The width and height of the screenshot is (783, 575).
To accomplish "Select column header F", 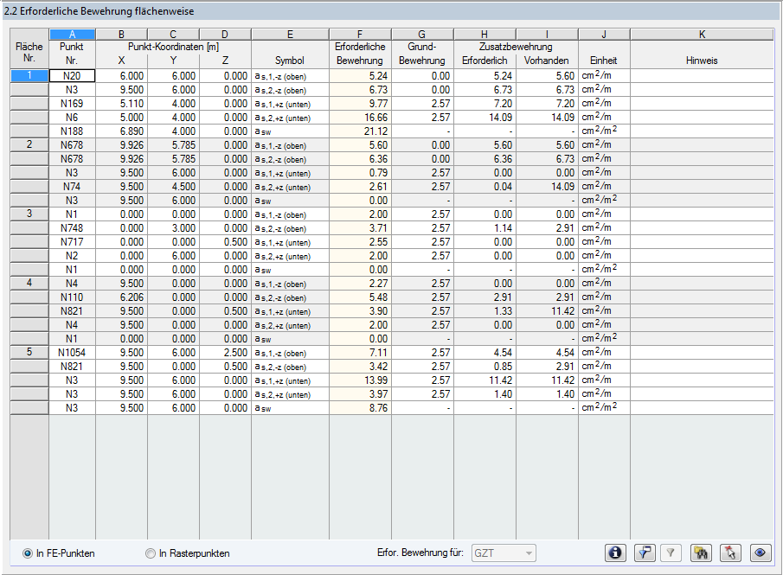I will tap(360, 35).
